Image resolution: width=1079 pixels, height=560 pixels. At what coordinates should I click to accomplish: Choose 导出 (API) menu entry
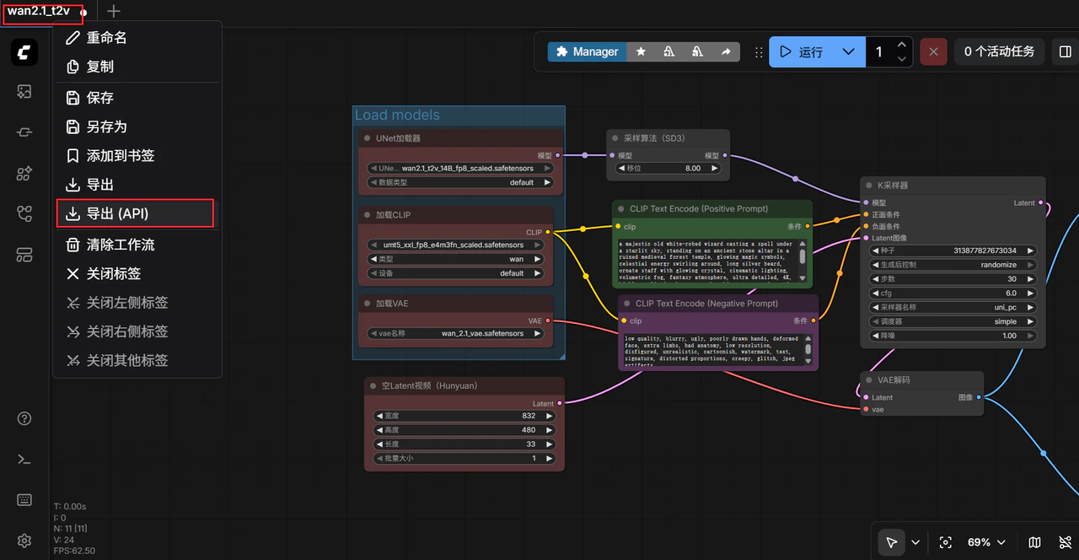(x=135, y=213)
